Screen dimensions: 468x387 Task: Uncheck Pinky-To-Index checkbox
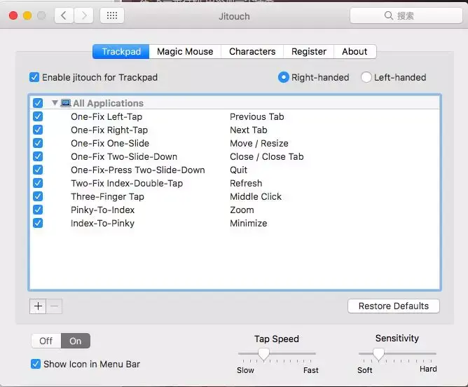coord(38,210)
